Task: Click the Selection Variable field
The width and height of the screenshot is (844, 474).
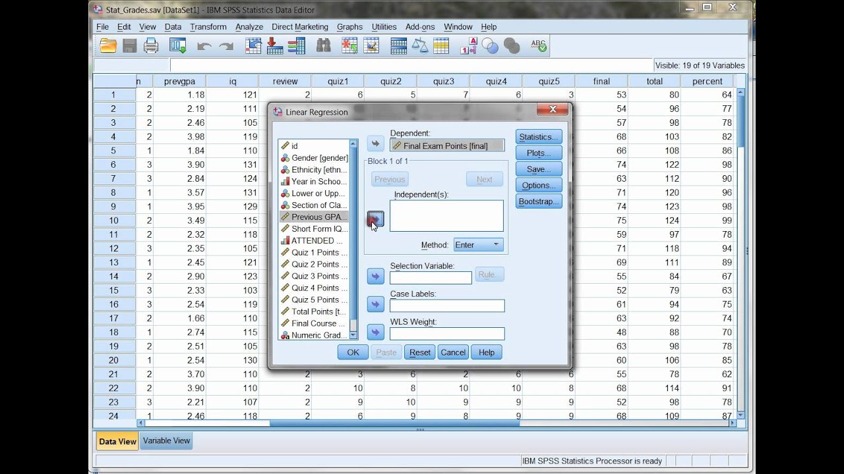Action: (431, 278)
